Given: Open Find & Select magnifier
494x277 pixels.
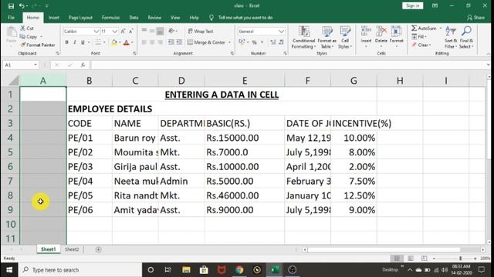Looking at the screenshot, I should 466,38.
